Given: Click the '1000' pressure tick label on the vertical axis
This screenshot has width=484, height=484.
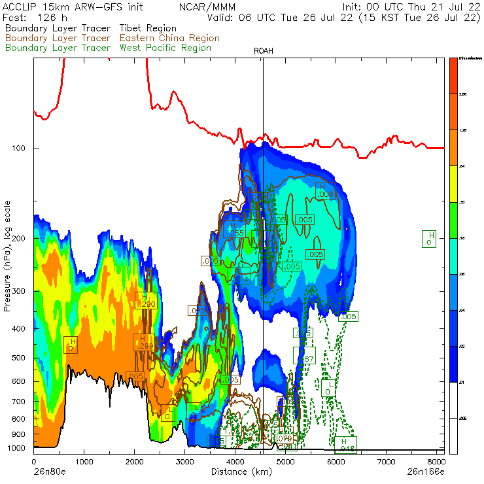Looking at the screenshot, I should point(16,448).
